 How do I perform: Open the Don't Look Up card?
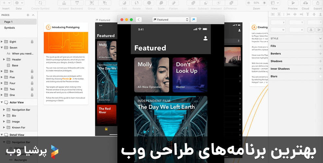(190, 75)
